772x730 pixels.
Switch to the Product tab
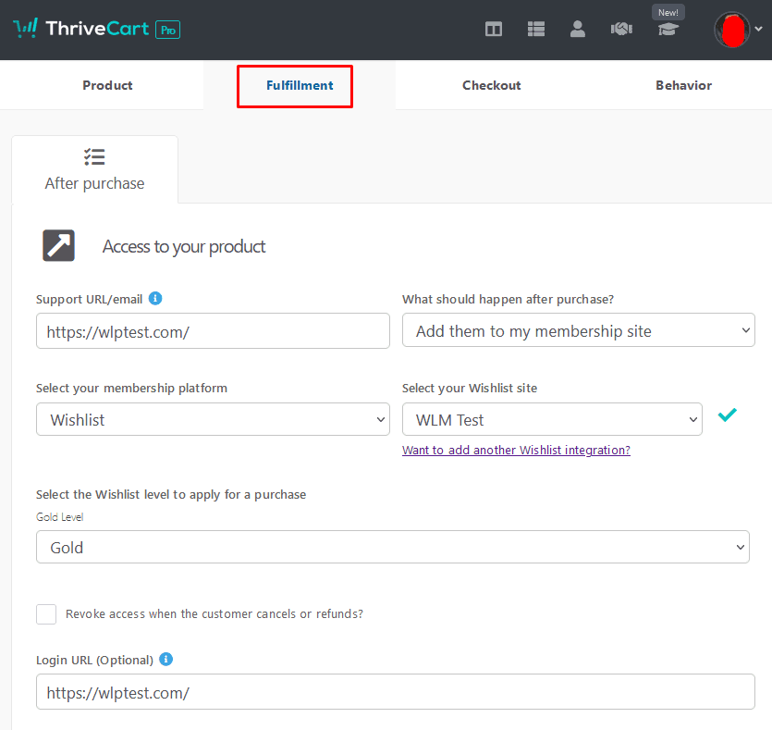click(107, 85)
